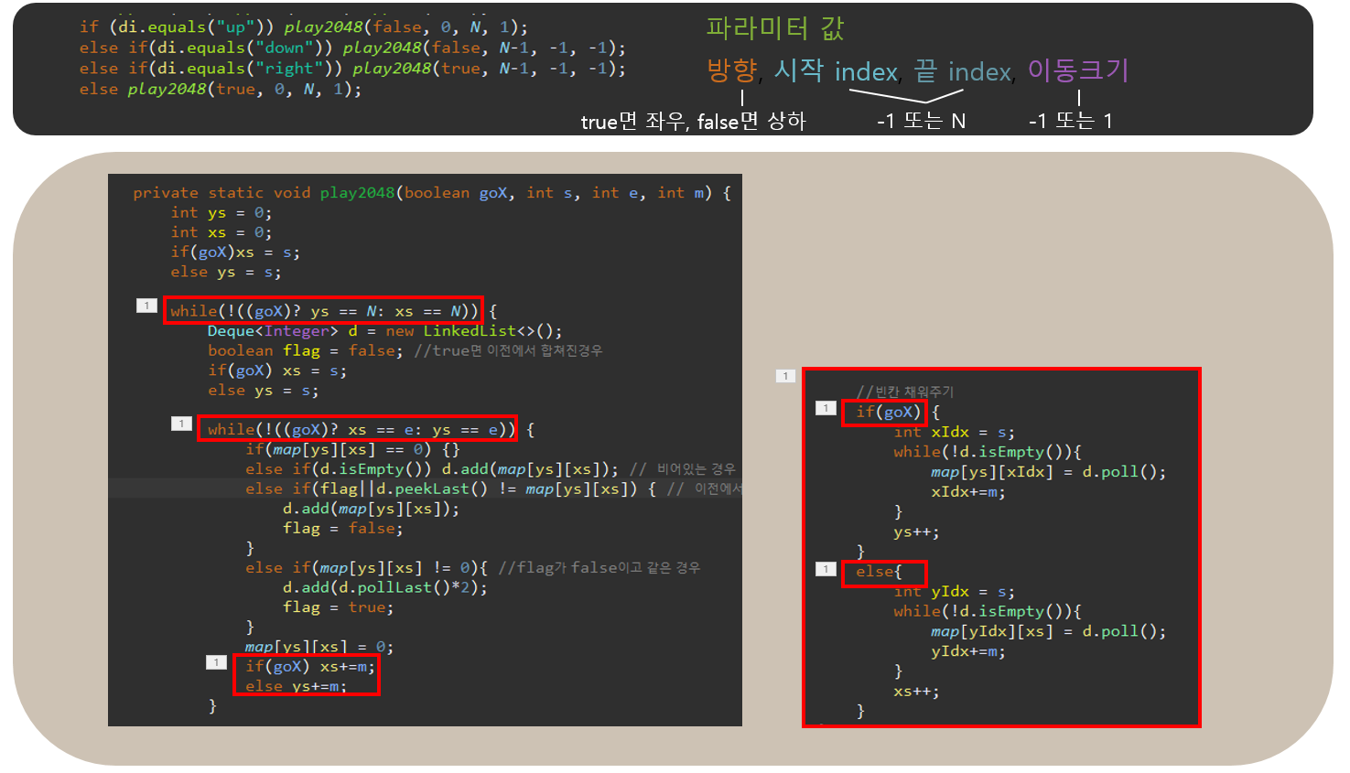The image size is (1350, 773).
Task: Click the 'else play2048(true, 0, N, 1);' line
Action: [x=220, y=89]
